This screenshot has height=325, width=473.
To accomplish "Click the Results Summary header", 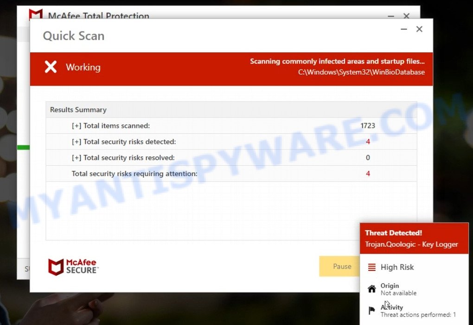I will pos(231,110).
